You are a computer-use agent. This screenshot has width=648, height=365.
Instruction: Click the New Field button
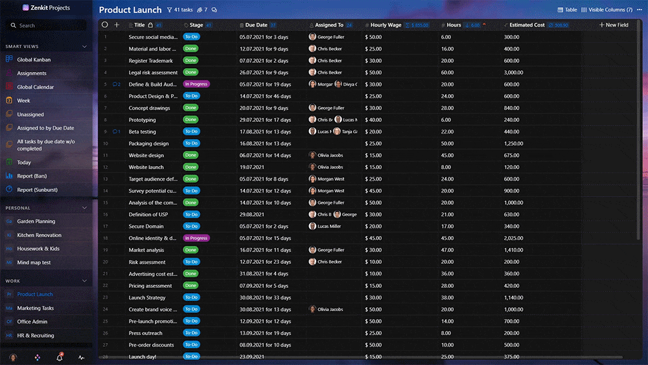(x=613, y=25)
